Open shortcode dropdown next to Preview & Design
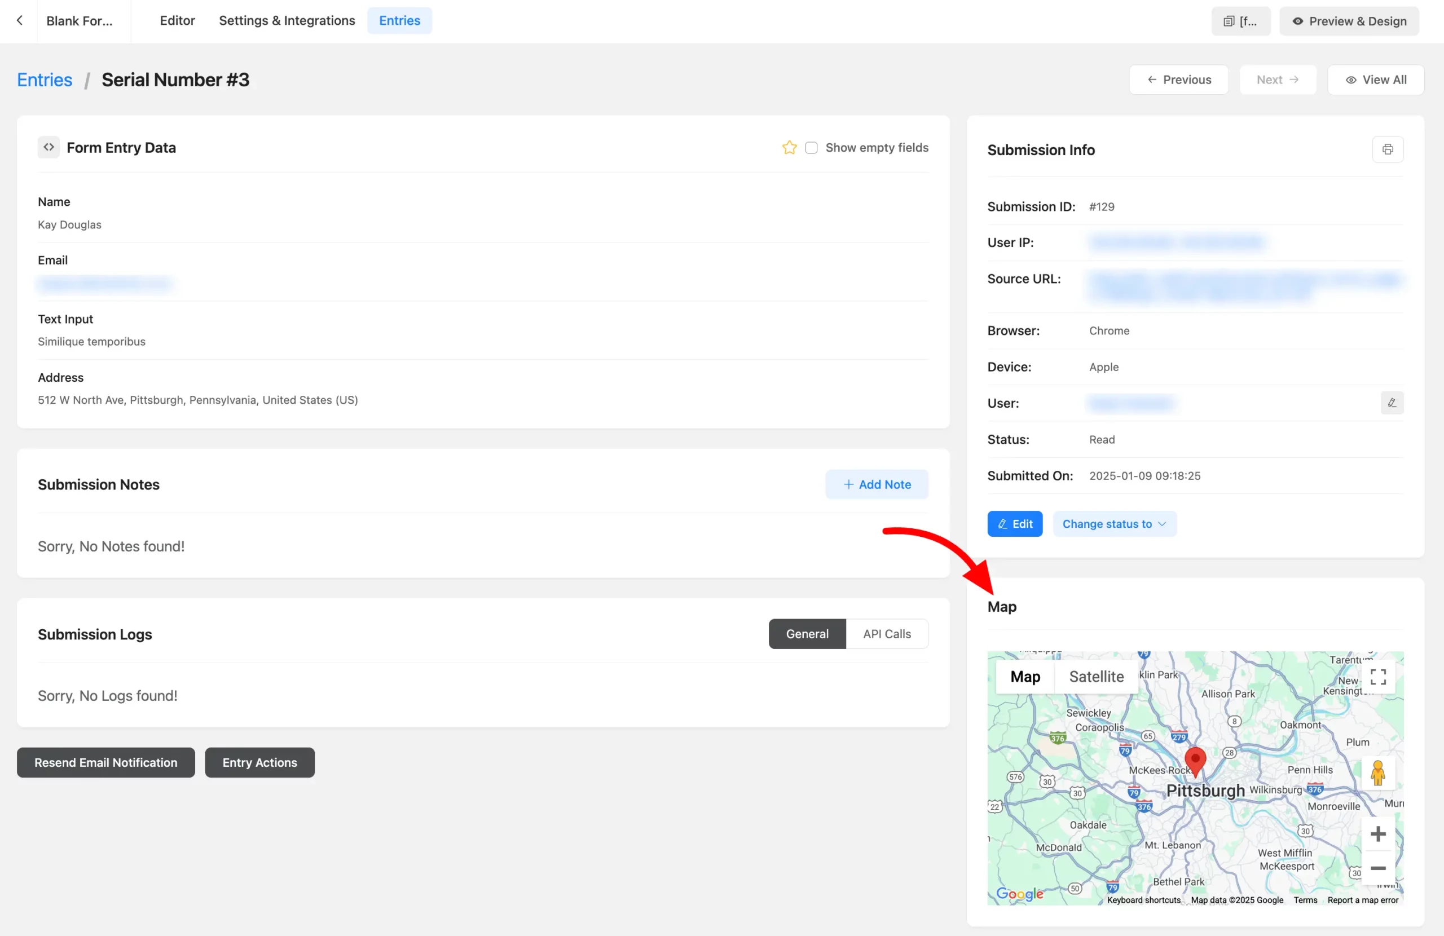This screenshot has height=936, width=1444. pos(1240,21)
